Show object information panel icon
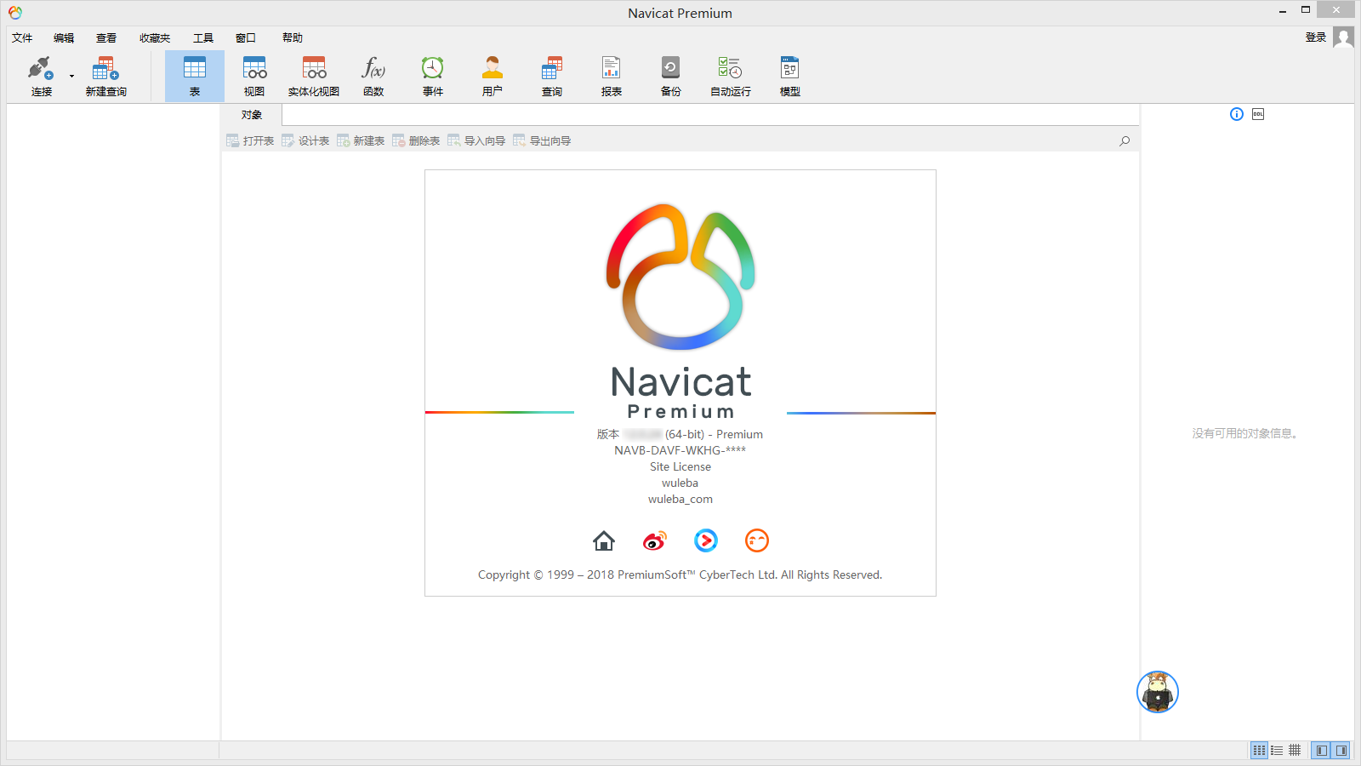1361x766 pixels. tap(1237, 114)
